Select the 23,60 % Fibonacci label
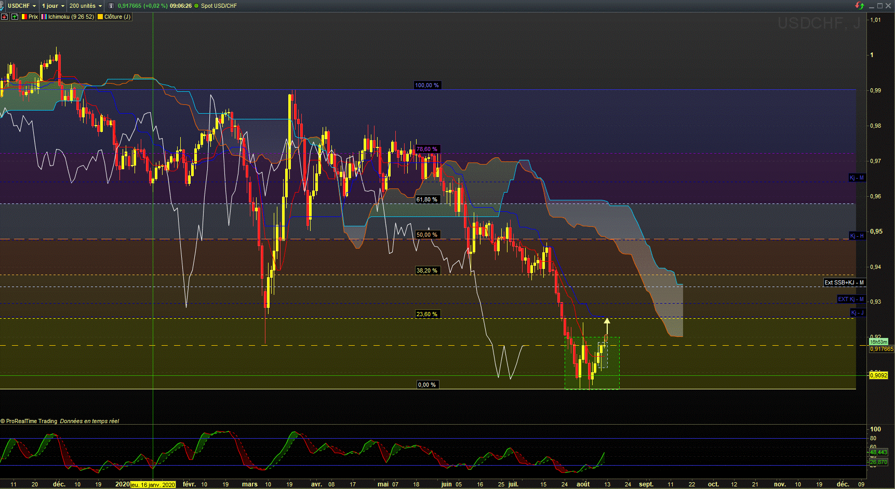 coord(427,314)
